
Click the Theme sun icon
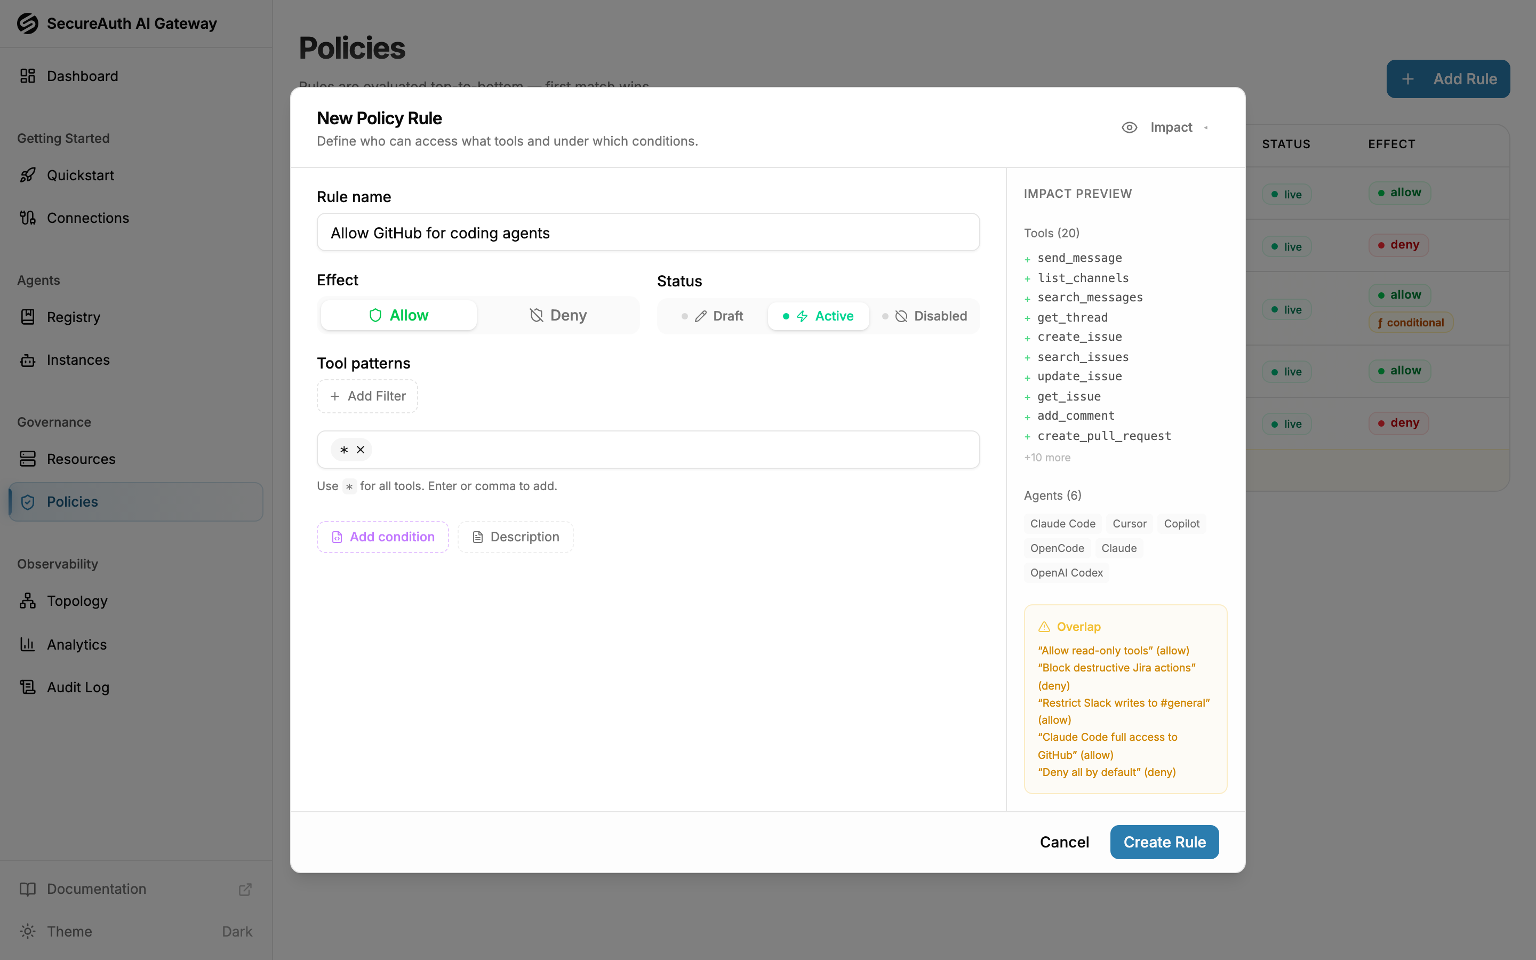[27, 931]
